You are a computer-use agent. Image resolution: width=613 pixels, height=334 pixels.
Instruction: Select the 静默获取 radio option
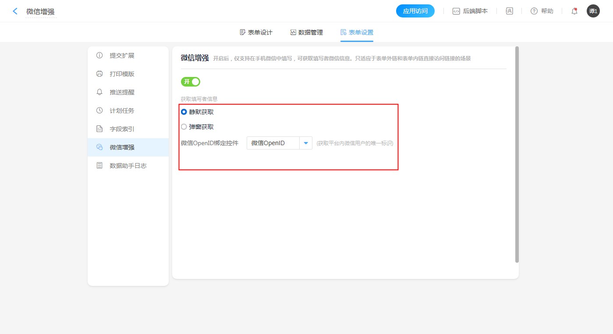point(184,112)
